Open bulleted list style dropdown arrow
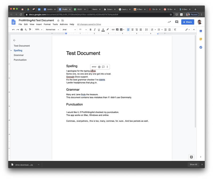213x179 pixels. pos(162,30)
